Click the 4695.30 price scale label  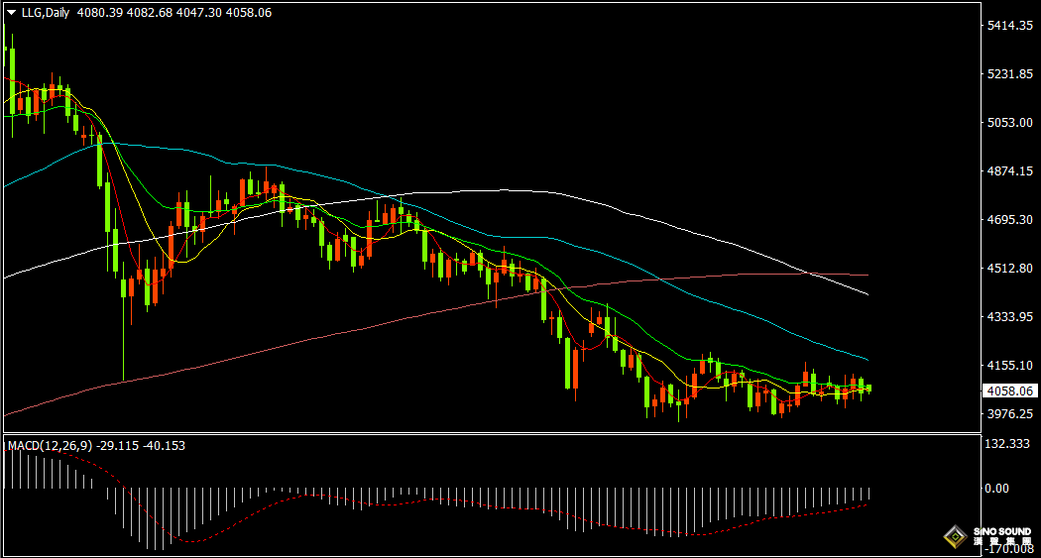pyautogui.click(x=1010, y=219)
